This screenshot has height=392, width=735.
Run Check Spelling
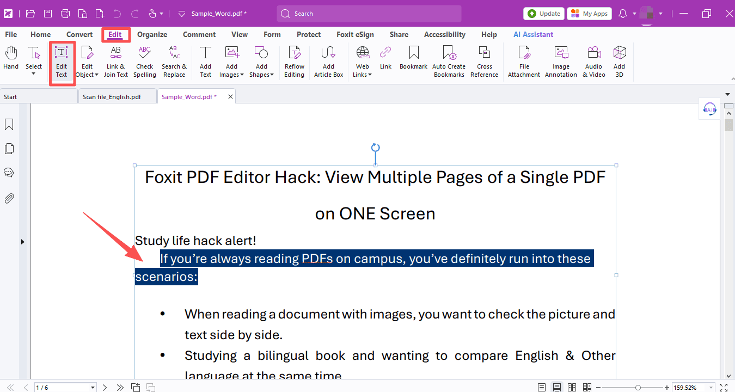(145, 62)
